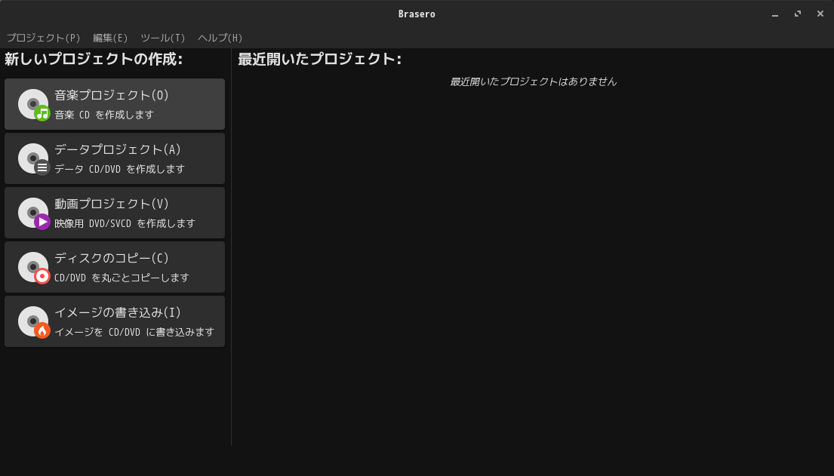834x476 pixels.
Task: Choose ディスクのコピー(C)
Action: [x=115, y=267]
